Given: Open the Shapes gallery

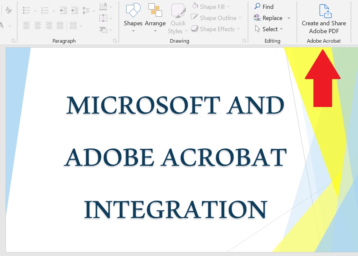Looking at the screenshot, I should coord(133,18).
